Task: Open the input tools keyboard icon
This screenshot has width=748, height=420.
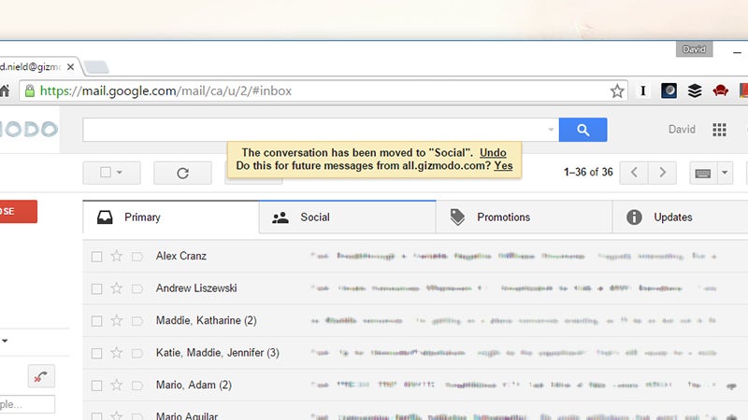Action: point(703,173)
